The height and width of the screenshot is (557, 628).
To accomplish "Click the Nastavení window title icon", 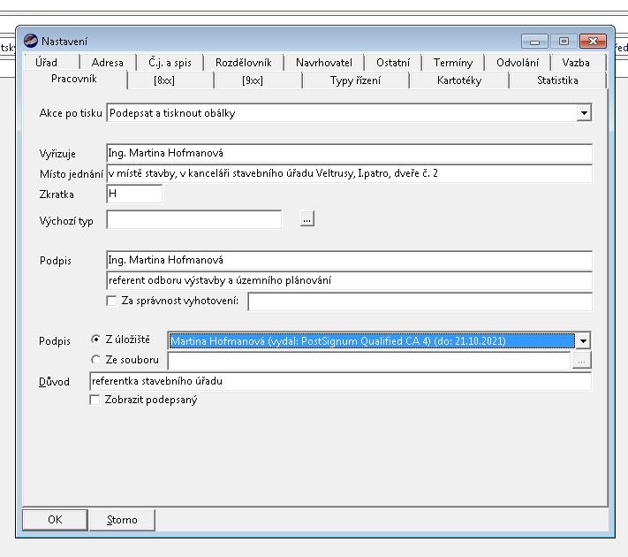I will coord(31,41).
